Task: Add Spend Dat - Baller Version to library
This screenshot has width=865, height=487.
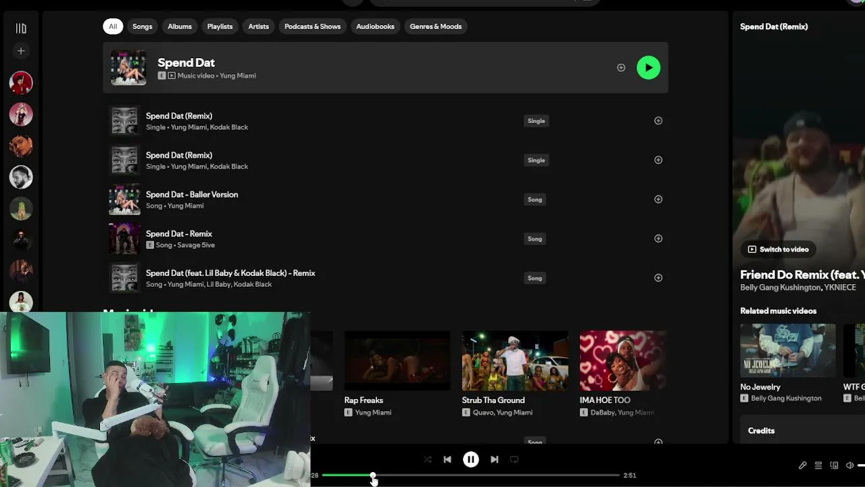Action: pyautogui.click(x=658, y=200)
